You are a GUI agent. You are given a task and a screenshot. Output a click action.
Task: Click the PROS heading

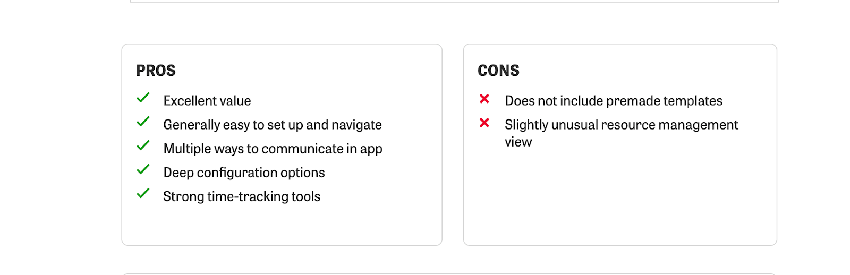tap(156, 71)
